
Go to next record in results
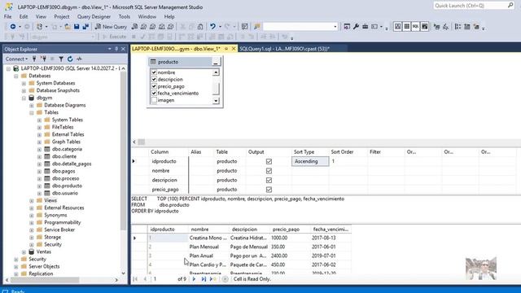(x=194, y=279)
